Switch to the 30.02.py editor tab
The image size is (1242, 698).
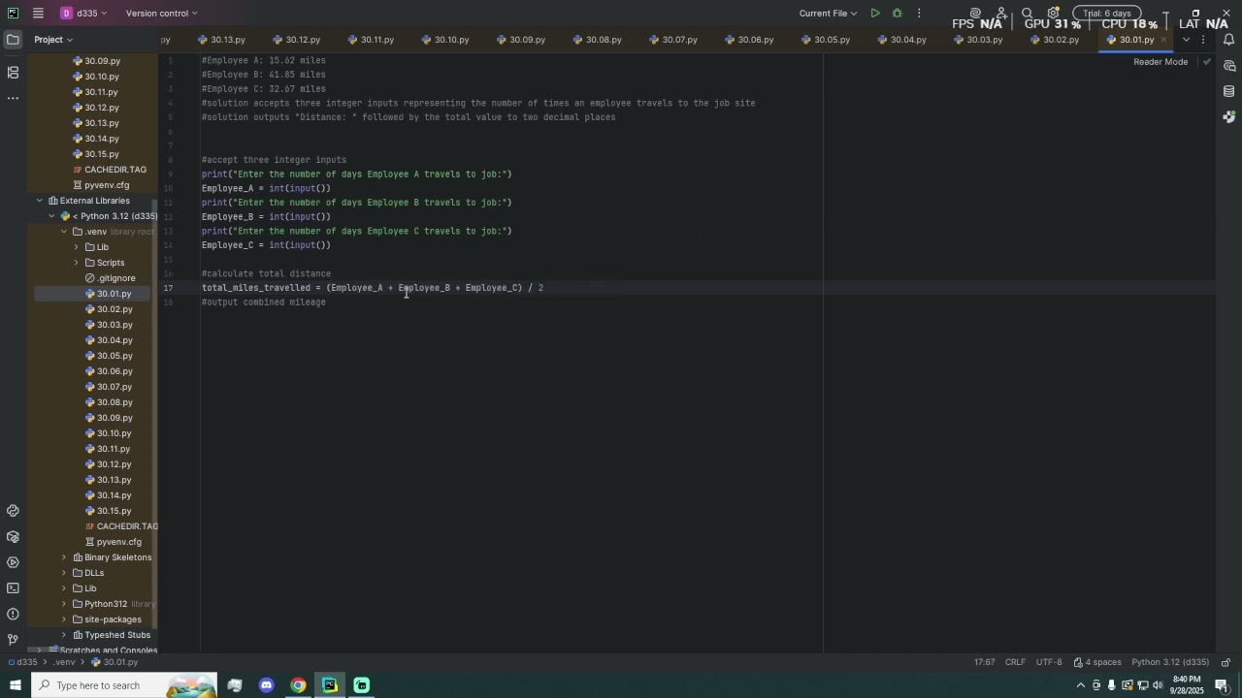coord(1054,40)
